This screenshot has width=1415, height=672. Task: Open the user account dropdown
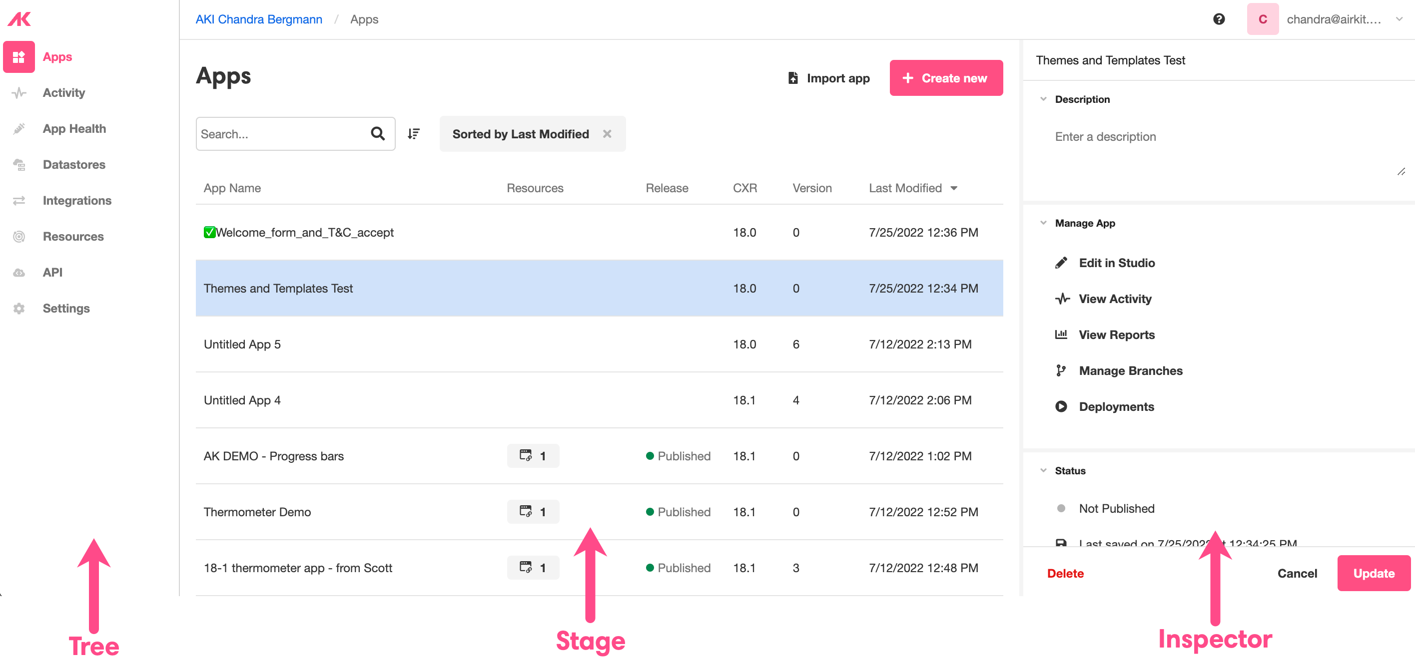[x=1399, y=19]
